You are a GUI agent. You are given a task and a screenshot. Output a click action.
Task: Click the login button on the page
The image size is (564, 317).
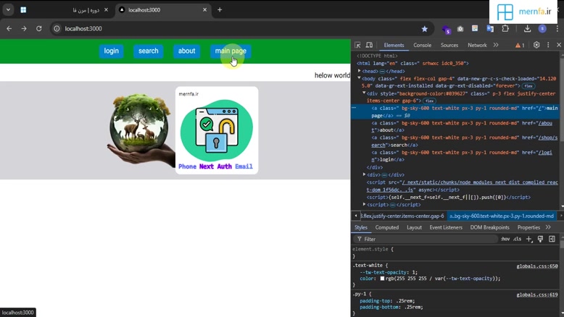[111, 51]
